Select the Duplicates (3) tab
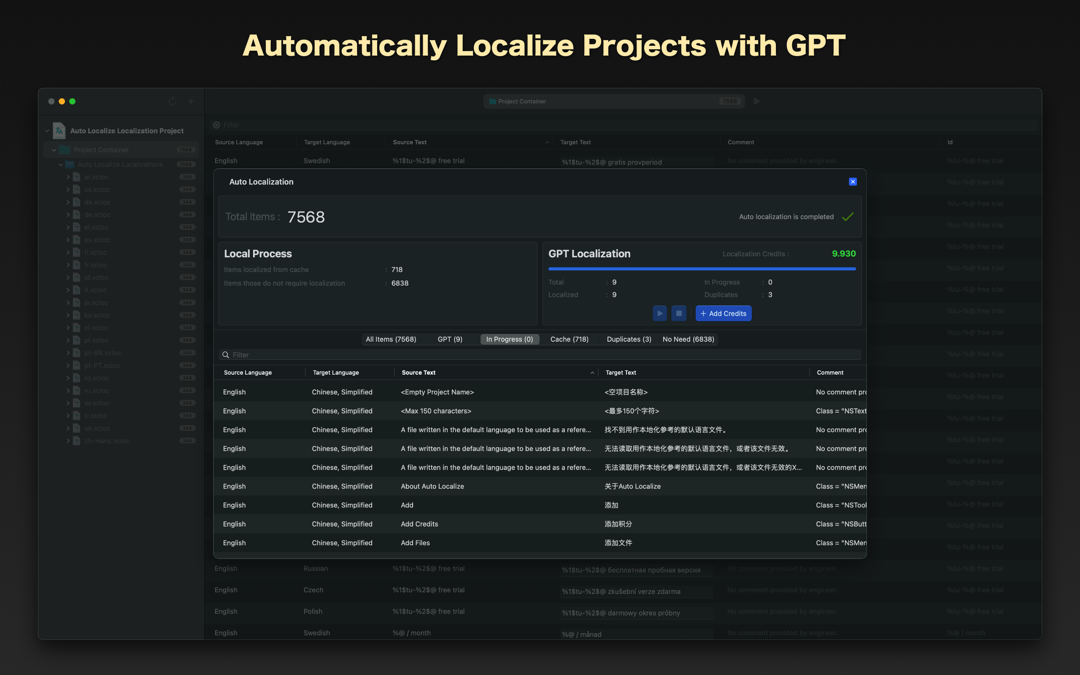The height and width of the screenshot is (675, 1080). tap(629, 339)
